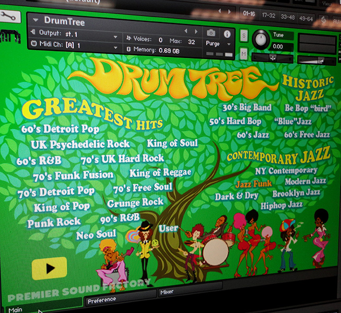The width and height of the screenshot is (341, 313).
Task: Select the King of Pop kit
Action: (62, 207)
